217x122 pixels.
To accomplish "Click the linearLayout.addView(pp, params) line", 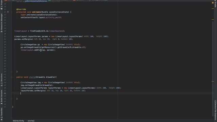I will click(x=38, y=50).
